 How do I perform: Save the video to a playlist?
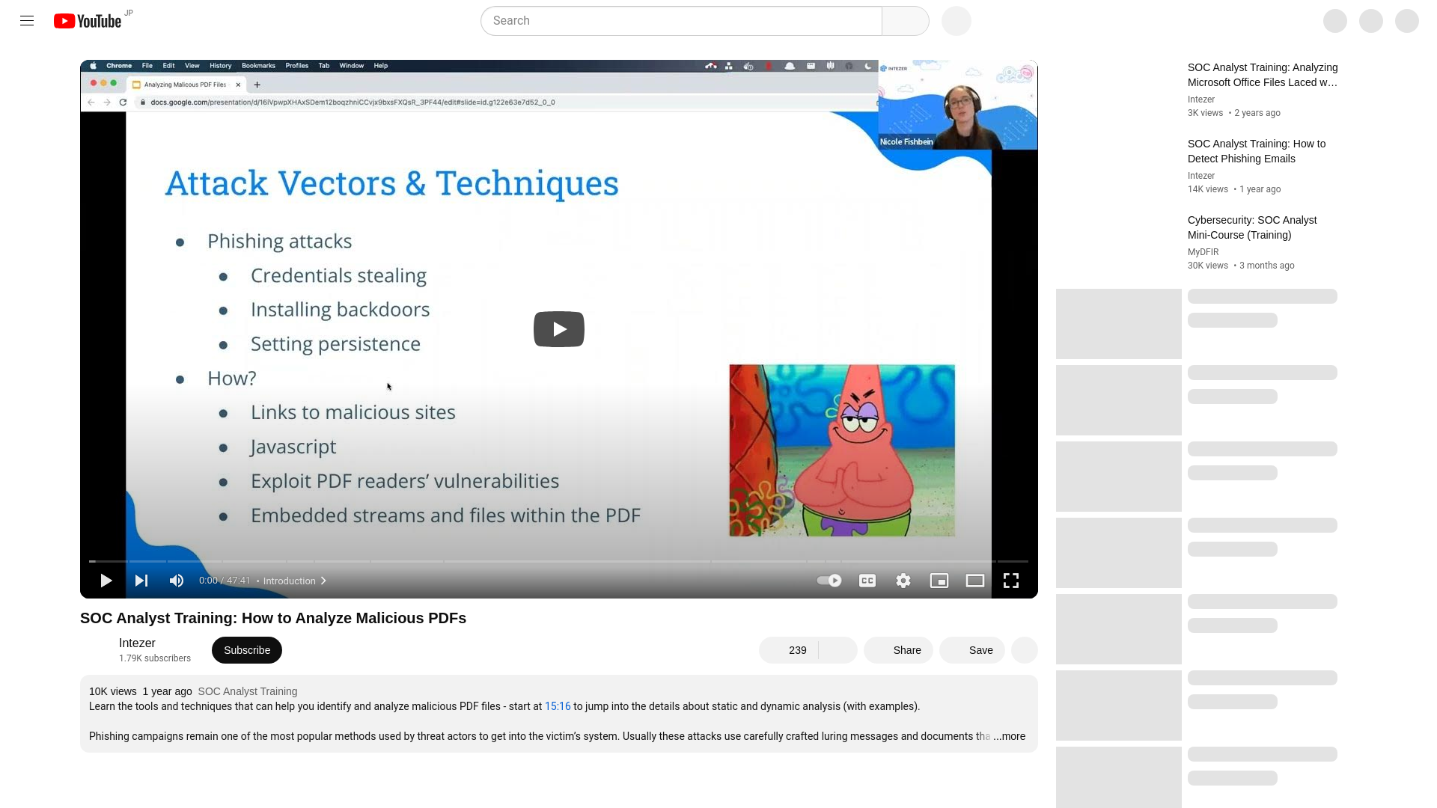(x=972, y=650)
